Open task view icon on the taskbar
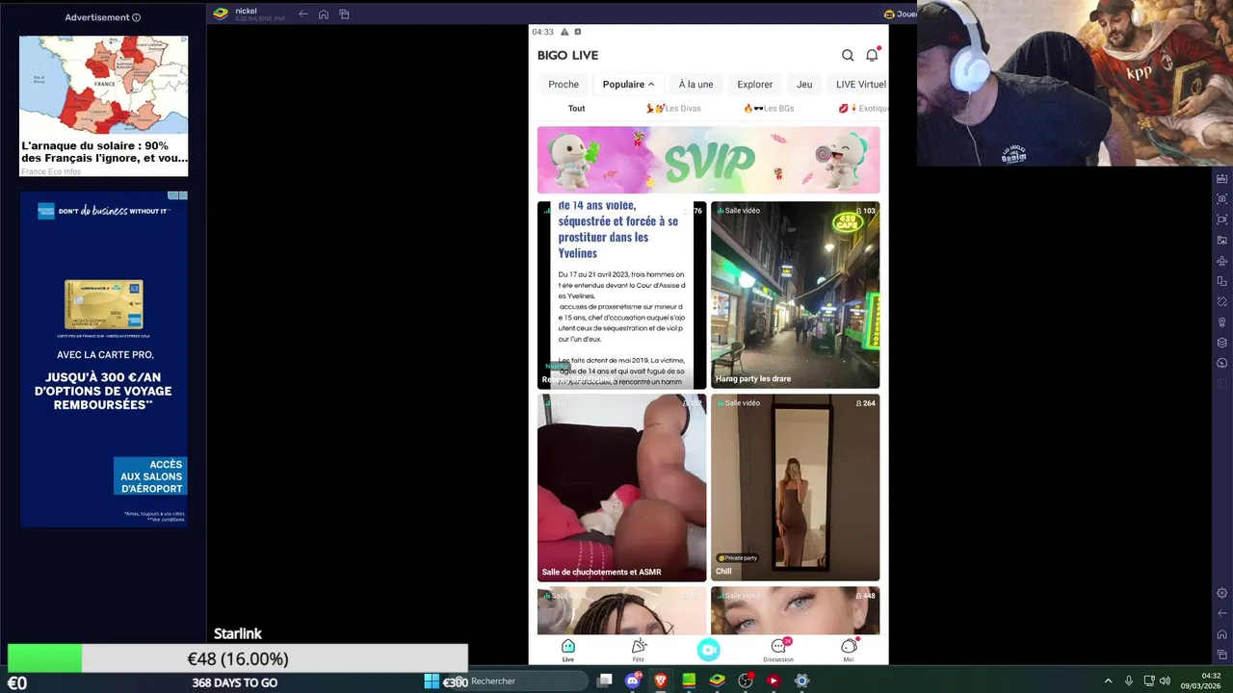 (605, 680)
